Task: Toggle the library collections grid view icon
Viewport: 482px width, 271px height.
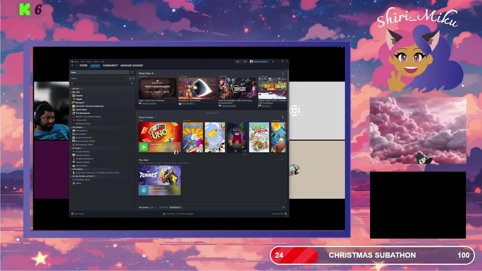Action: coord(132,72)
